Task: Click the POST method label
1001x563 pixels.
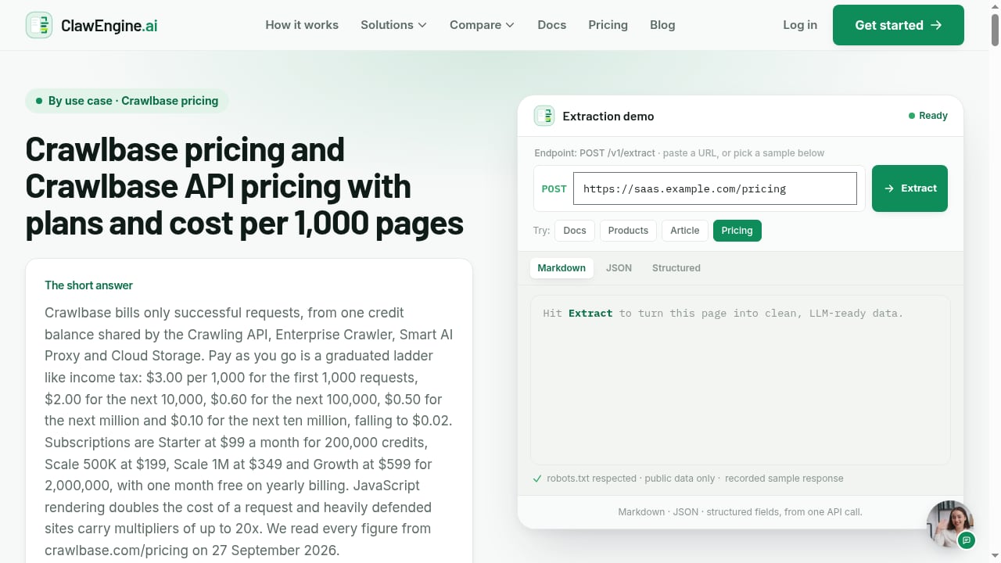Action: click(554, 188)
